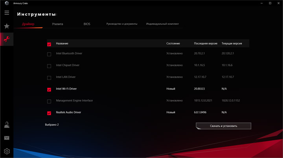Open the BIOS tab

point(87,24)
